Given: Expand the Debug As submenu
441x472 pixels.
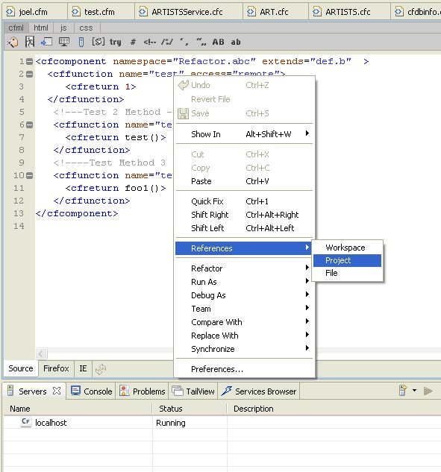Looking at the screenshot, I should 244,295.
